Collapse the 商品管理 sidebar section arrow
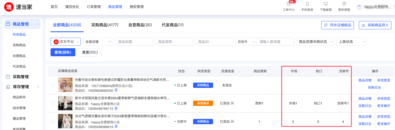The width and height of the screenshot is (395, 130). point(38,24)
